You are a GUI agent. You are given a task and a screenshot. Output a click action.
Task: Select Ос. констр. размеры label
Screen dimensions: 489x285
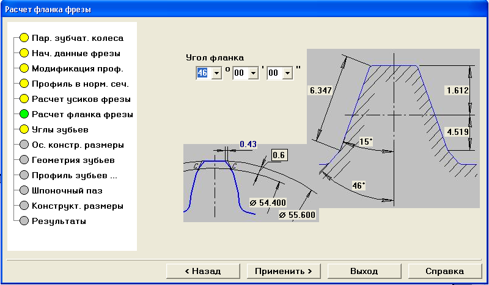tap(78, 145)
